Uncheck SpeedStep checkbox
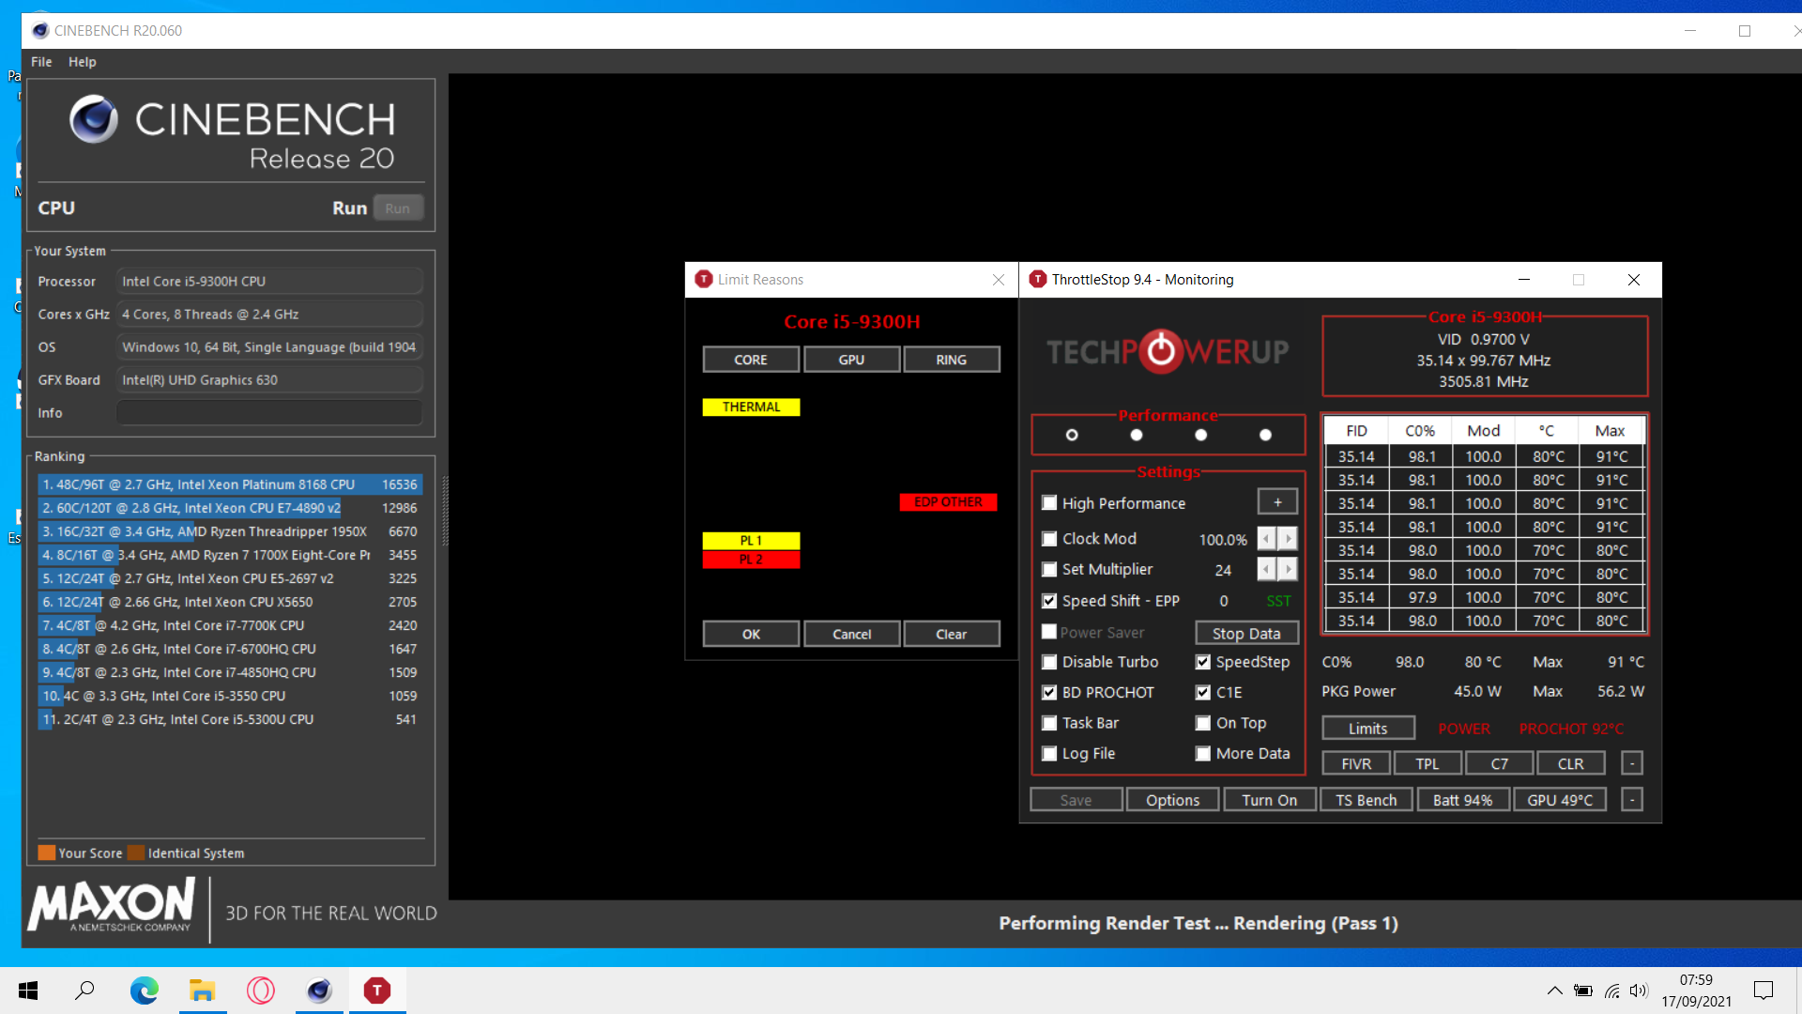Screen dimensions: 1802x1014 coord(1202,662)
